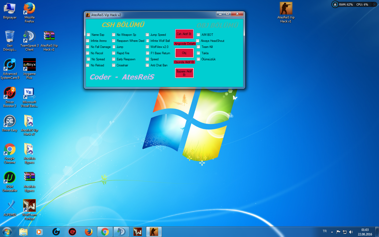Enable the Early Respawn checkbox
The height and width of the screenshot is (237, 379).
click(113, 59)
